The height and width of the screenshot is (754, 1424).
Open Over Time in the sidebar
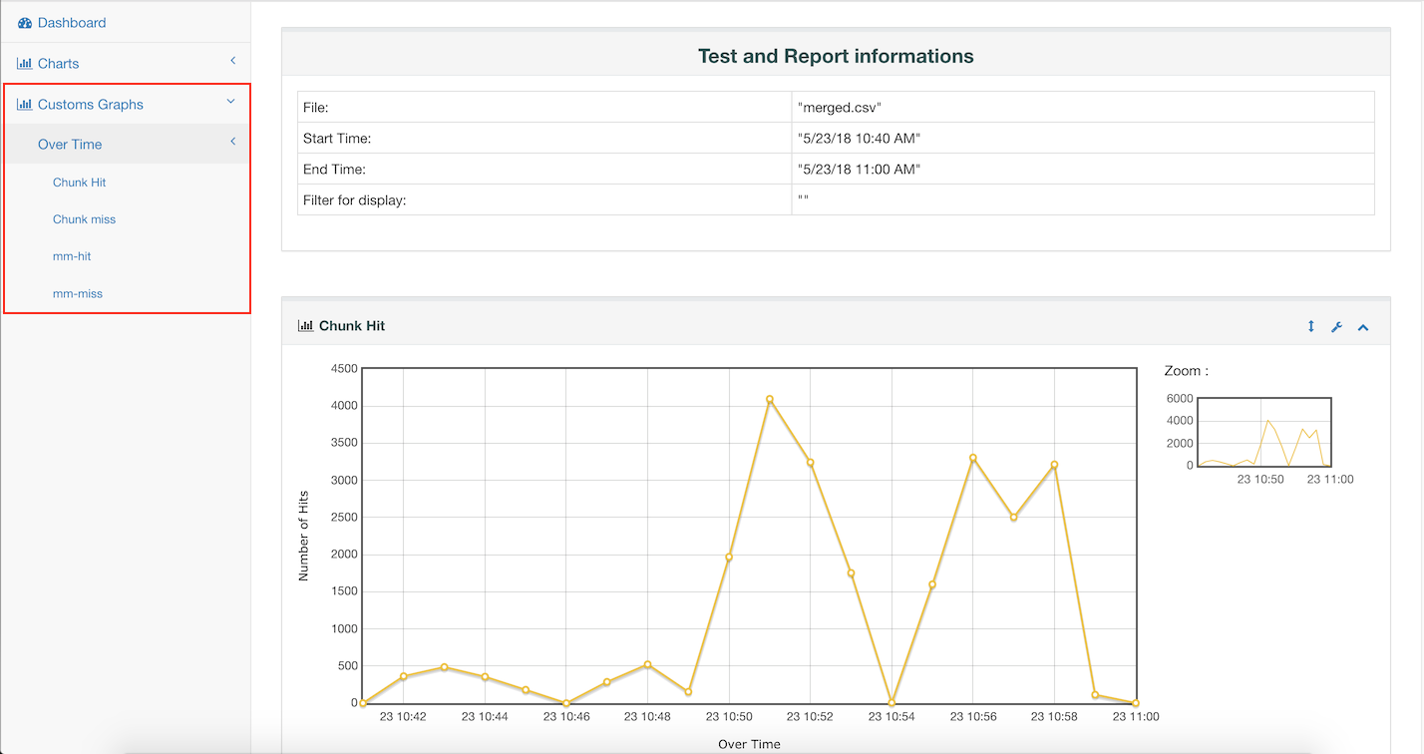pos(70,144)
